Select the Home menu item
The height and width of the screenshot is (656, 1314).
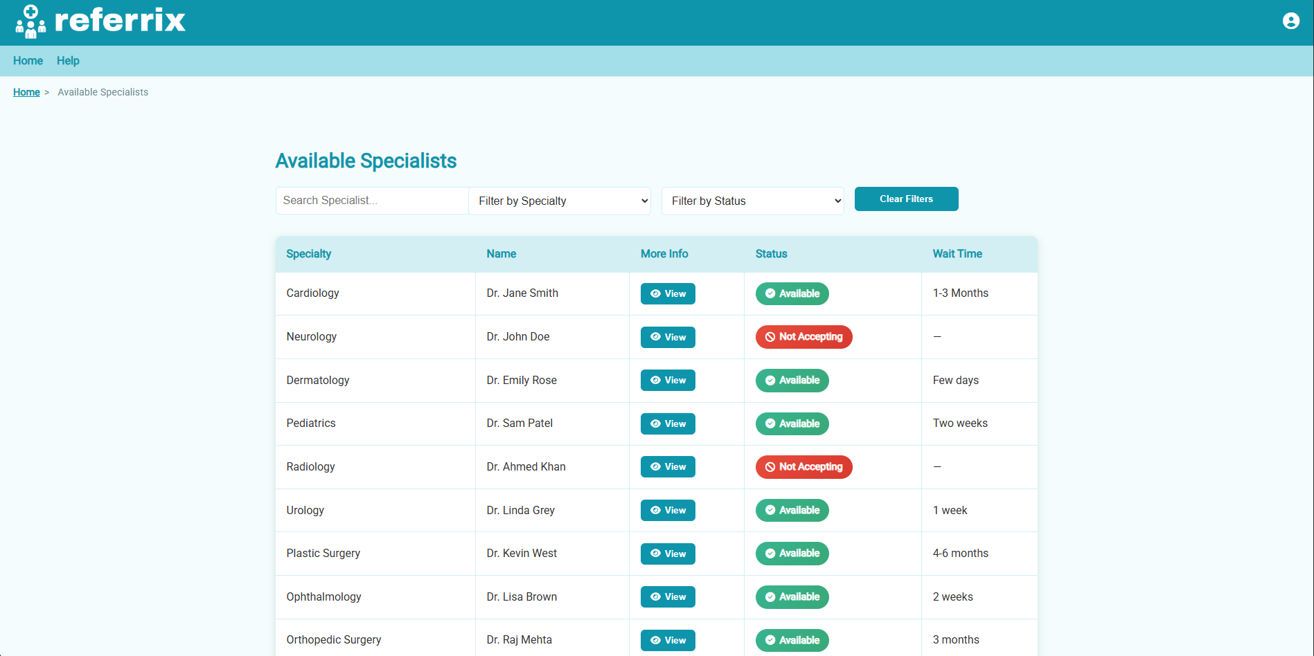(x=28, y=61)
